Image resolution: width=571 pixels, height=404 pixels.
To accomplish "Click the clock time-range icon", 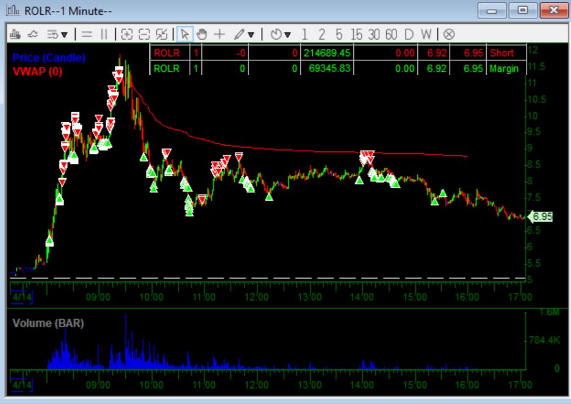I will pos(276,35).
